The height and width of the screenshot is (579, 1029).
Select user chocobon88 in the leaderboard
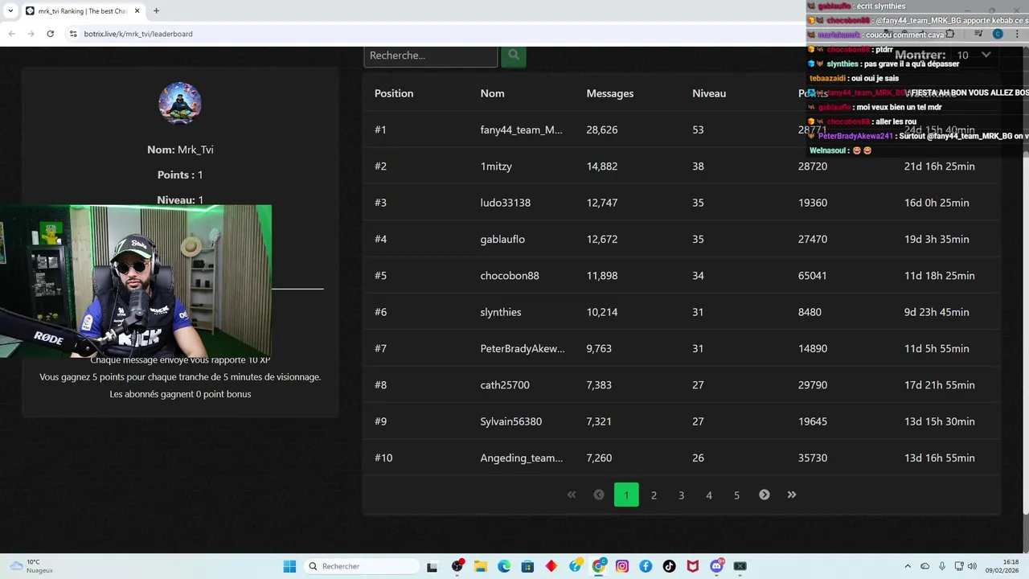point(510,276)
